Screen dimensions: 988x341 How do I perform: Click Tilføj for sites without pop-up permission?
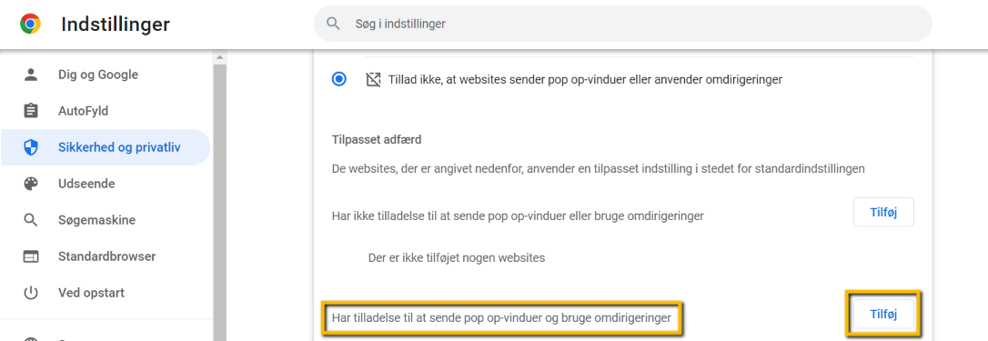883,213
